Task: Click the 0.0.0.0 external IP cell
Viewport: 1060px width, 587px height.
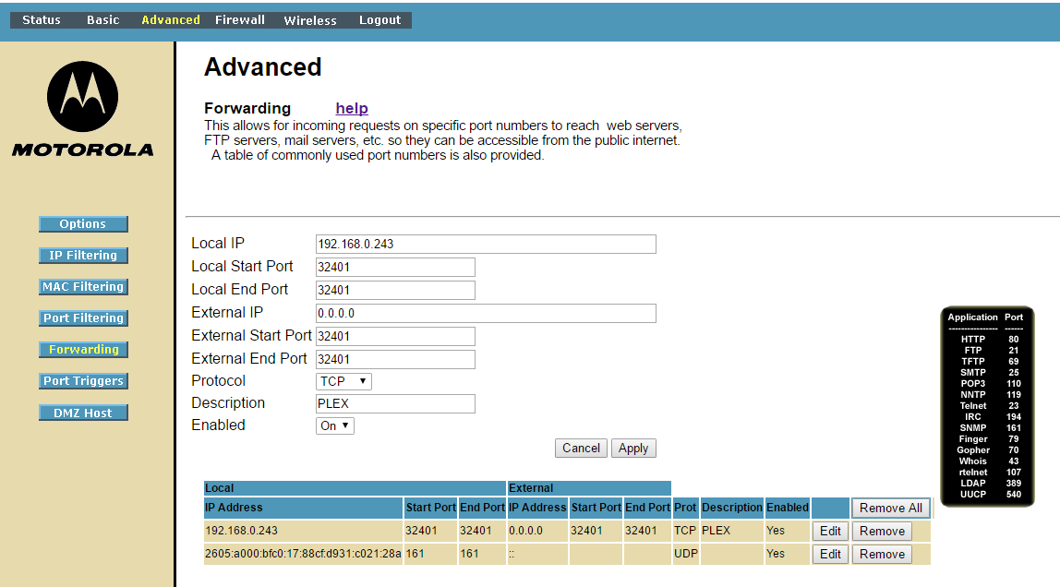Action: click(x=537, y=531)
